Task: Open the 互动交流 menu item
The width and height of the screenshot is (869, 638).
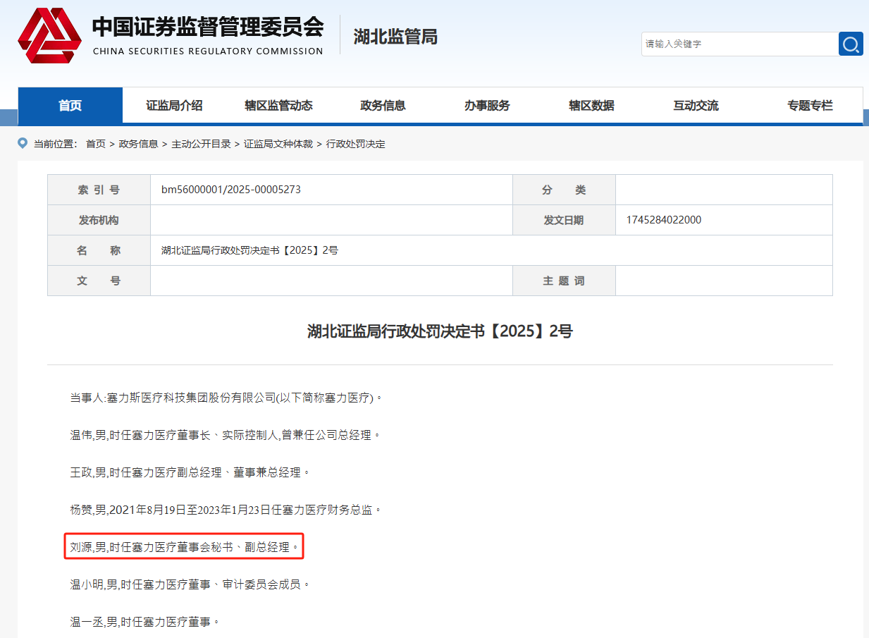Action: click(696, 105)
